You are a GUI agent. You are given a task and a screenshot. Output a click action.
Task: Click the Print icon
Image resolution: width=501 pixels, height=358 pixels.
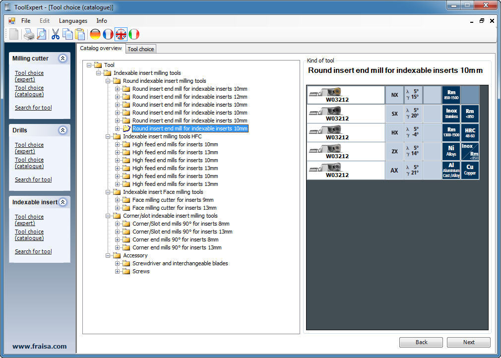[30, 35]
